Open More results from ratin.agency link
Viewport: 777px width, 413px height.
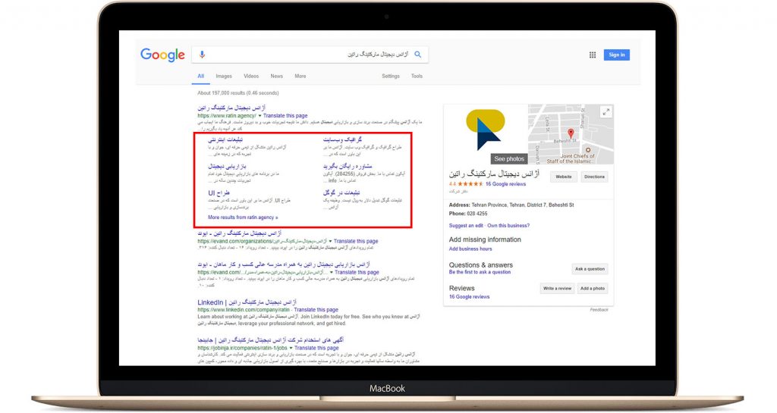[243, 217]
